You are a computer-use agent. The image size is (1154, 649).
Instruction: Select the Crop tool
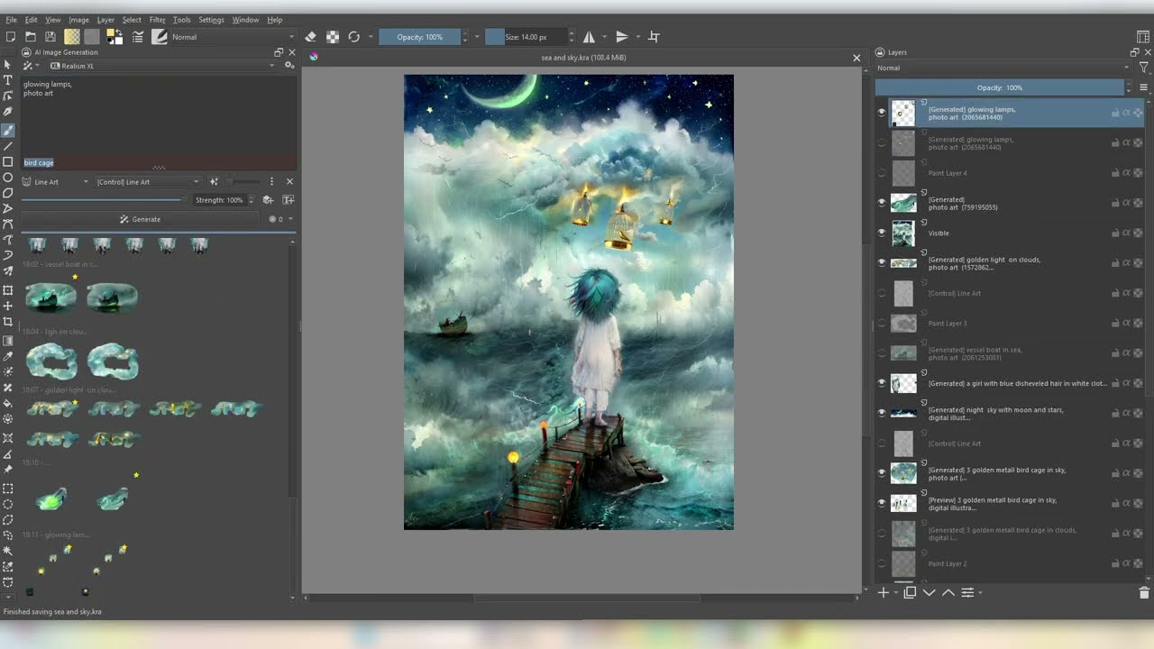(x=8, y=322)
